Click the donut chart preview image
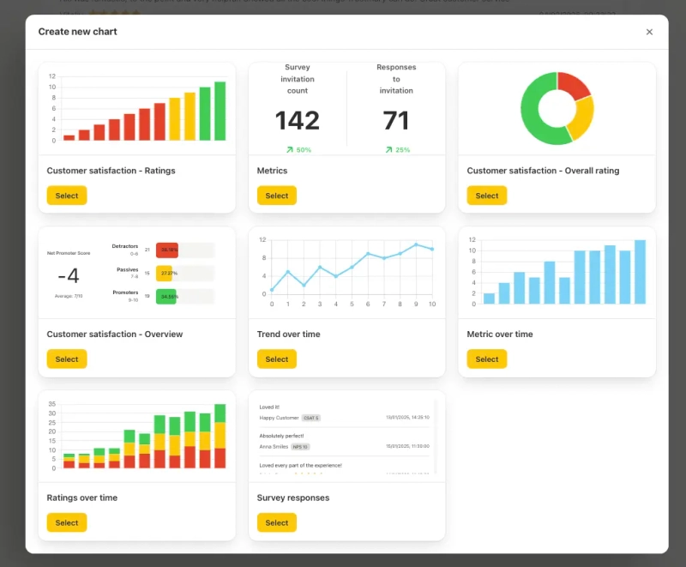The image size is (686, 567). tap(557, 109)
